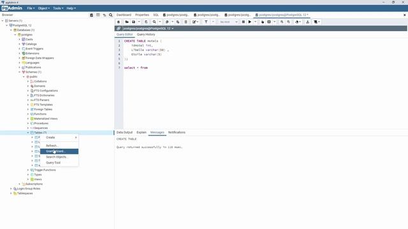Viewport: 408px width, 229px height.
Task: Collapse the Tables (7) tree node
Action: point(28,133)
